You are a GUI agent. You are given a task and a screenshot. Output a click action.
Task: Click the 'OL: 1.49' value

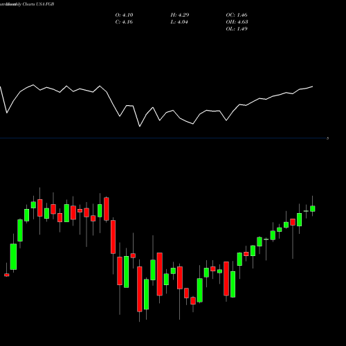tap(237, 29)
